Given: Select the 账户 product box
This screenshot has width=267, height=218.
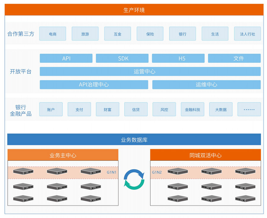Looking at the screenshot, I should (x=51, y=109).
